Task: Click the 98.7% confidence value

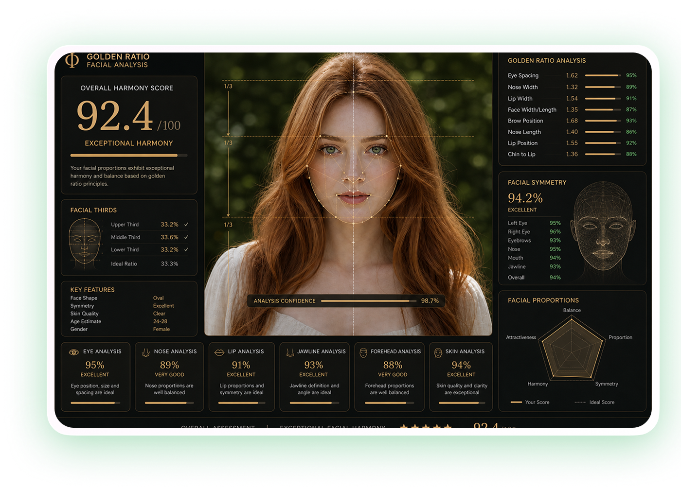Action: [430, 301]
